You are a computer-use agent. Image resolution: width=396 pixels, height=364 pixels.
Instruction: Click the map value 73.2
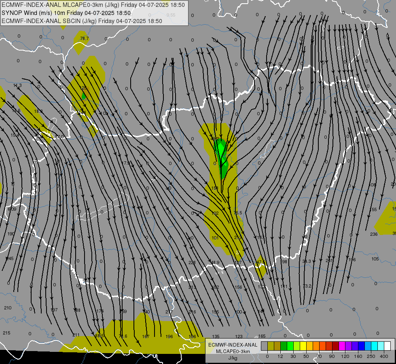pos(307,286)
